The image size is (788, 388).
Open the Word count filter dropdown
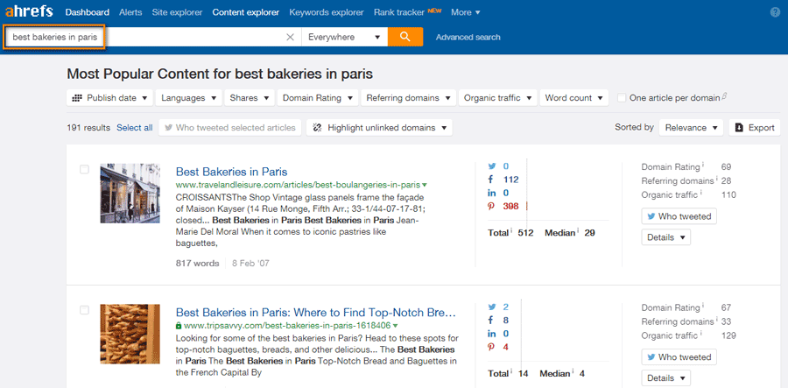coord(574,98)
